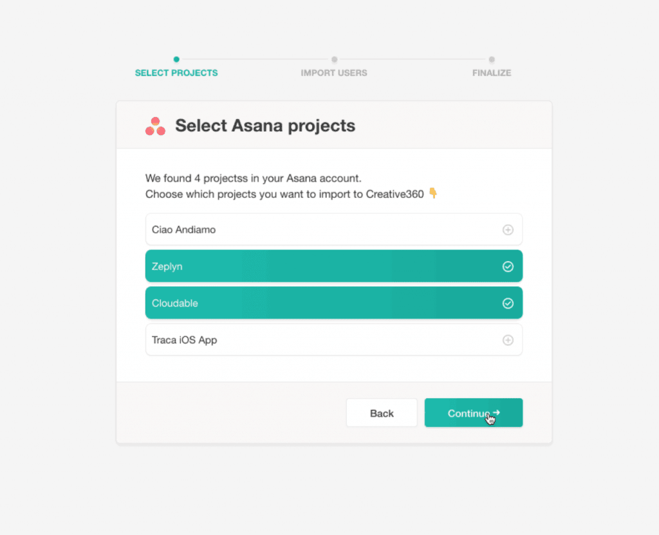Screen dimensions: 659x535
Task: Click the pointing-down hand emoji
Action: pyautogui.click(x=433, y=193)
